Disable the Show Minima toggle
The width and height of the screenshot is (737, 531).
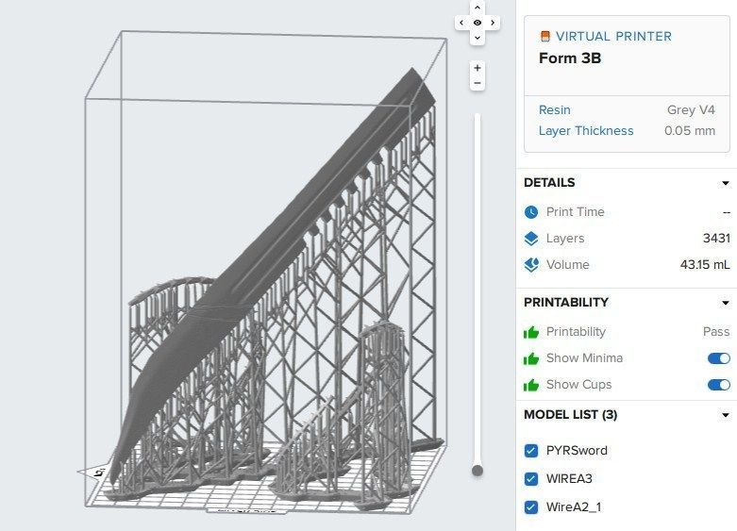718,358
